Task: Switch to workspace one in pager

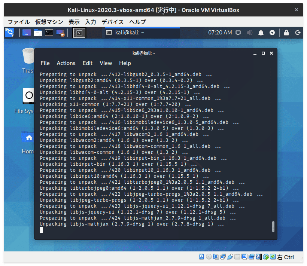Action: click(79, 33)
